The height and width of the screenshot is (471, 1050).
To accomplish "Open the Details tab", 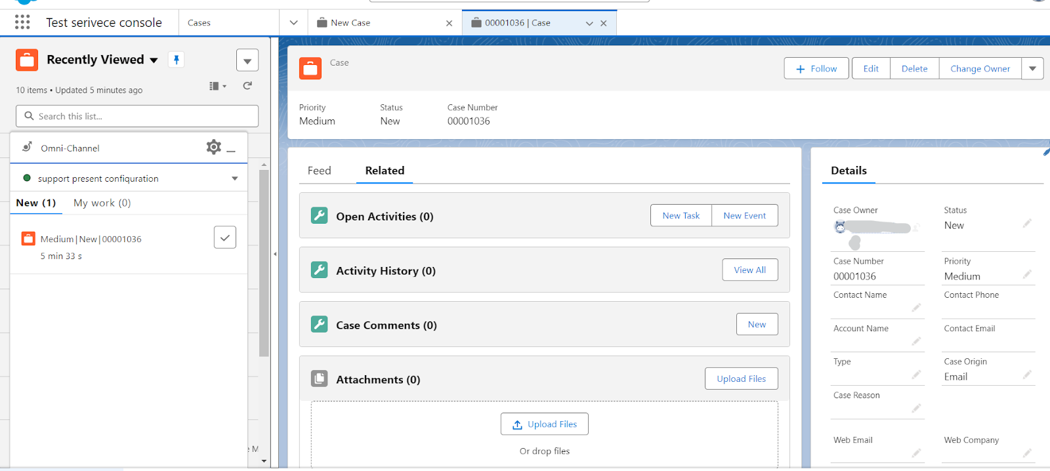I will point(849,171).
